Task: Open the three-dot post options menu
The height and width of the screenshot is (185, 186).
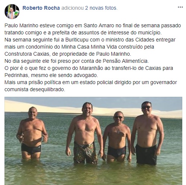Action: pyautogui.click(x=180, y=7)
